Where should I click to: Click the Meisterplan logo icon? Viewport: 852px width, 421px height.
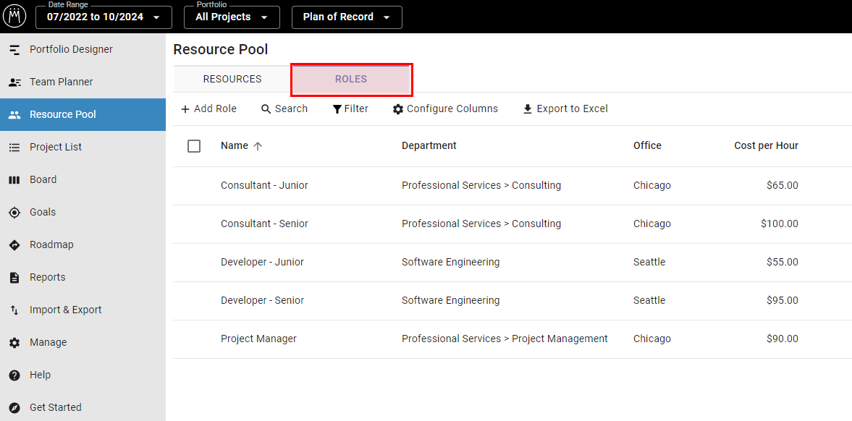tap(14, 17)
